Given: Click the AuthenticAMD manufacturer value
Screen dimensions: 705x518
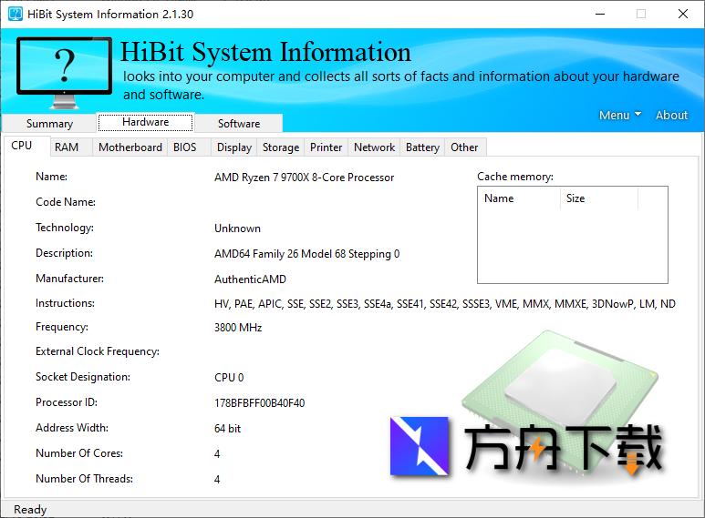Looking at the screenshot, I should (x=250, y=279).
